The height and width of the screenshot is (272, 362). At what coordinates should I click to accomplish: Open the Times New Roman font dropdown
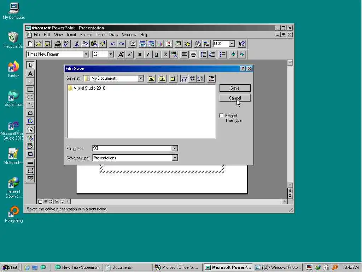pyautogui.click(x=86, y=54)
